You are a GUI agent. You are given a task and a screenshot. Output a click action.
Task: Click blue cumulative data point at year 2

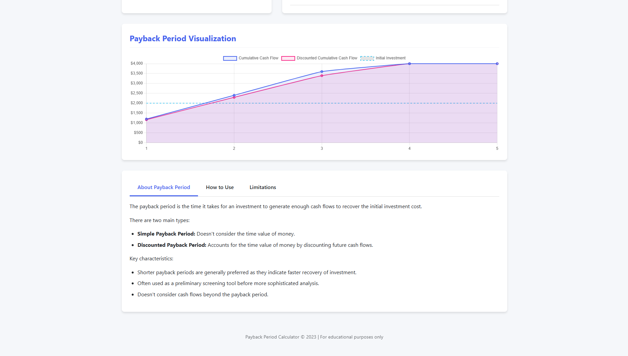click(234, 95)
